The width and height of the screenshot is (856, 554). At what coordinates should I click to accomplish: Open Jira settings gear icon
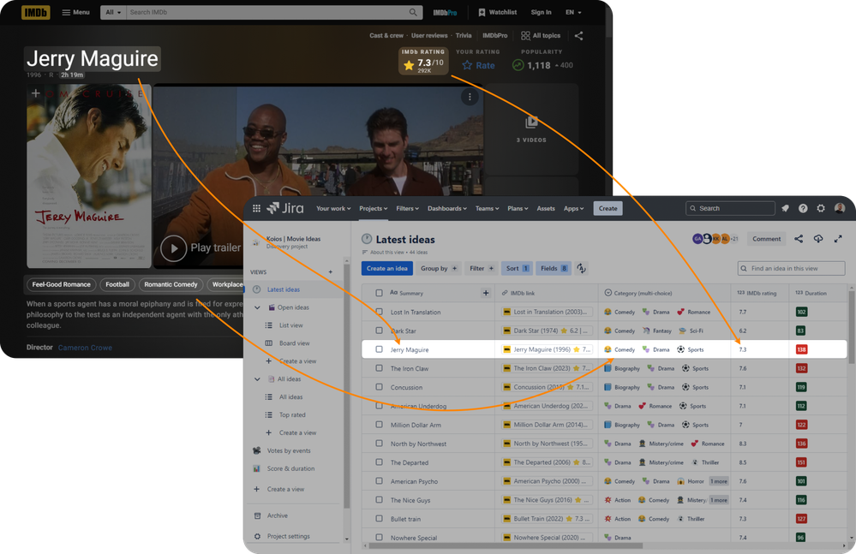pyautogui.click(x=821, y=208)
